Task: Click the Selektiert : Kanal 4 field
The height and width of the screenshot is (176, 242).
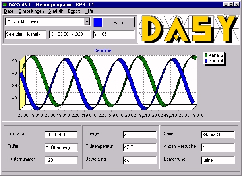Action: click(25, 34)
